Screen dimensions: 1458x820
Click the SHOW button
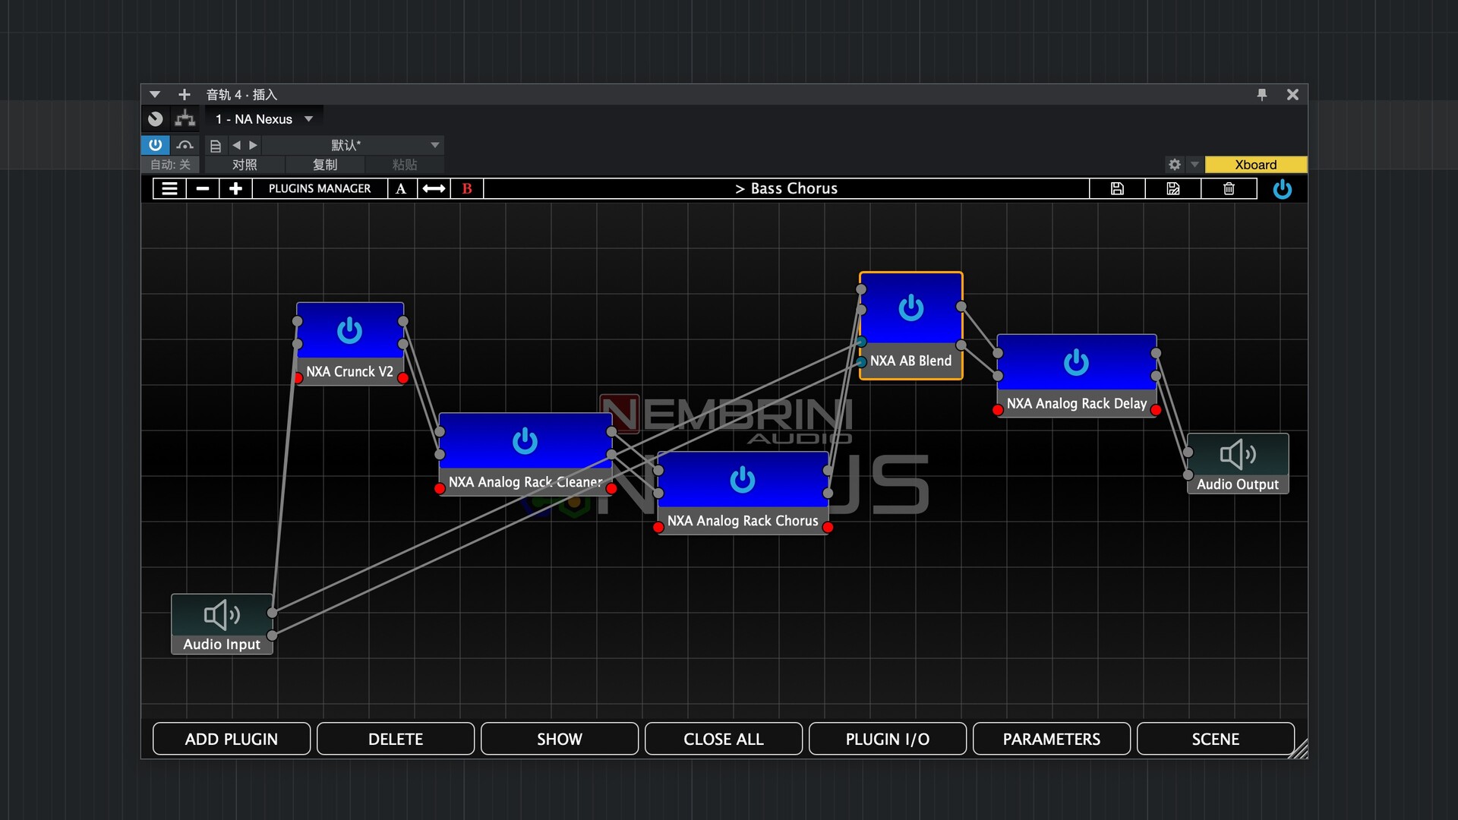coord(560,739)
